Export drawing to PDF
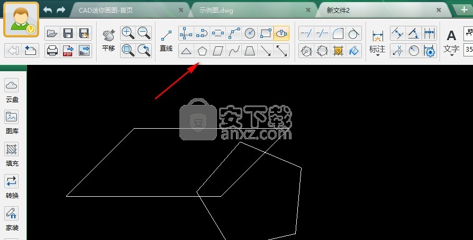This screenshot has height=240, width=473. point(68,51)
